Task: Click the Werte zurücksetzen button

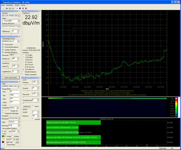Action: pos(10,77)
